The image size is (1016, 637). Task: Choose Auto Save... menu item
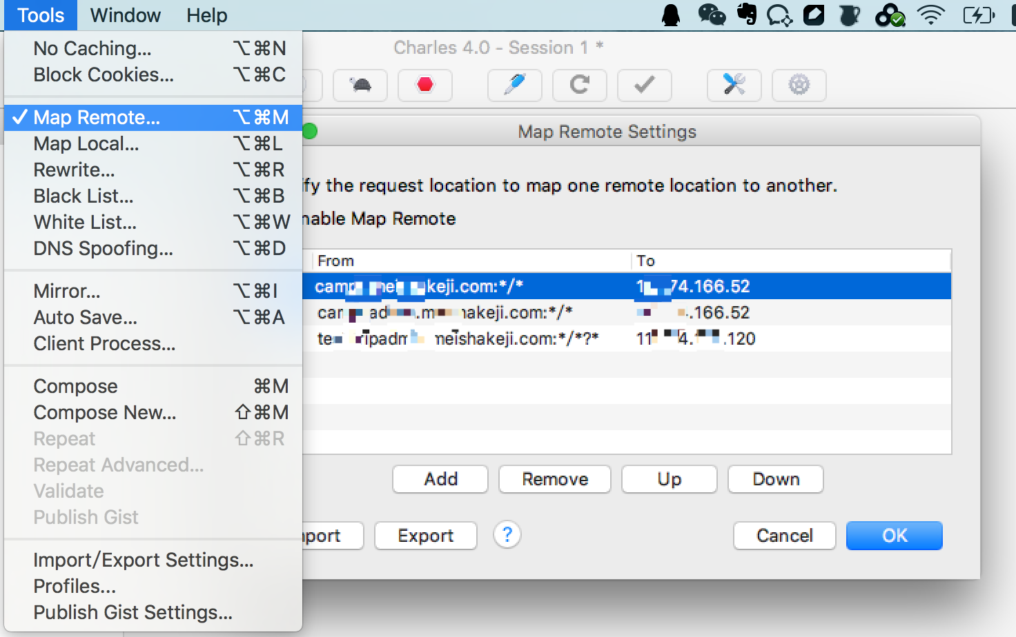153,317
